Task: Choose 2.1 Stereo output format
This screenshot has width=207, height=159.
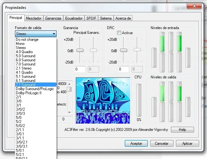Action: [36, 68]
